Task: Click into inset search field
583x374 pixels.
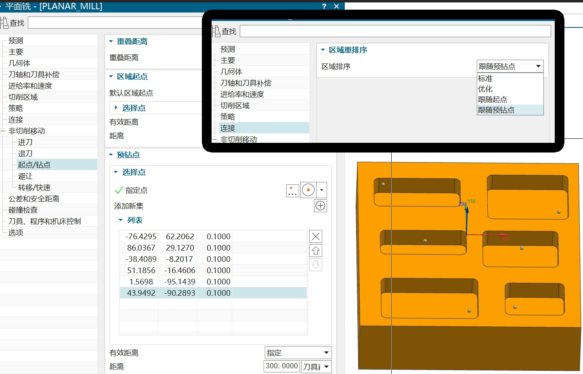Action: 395,31
